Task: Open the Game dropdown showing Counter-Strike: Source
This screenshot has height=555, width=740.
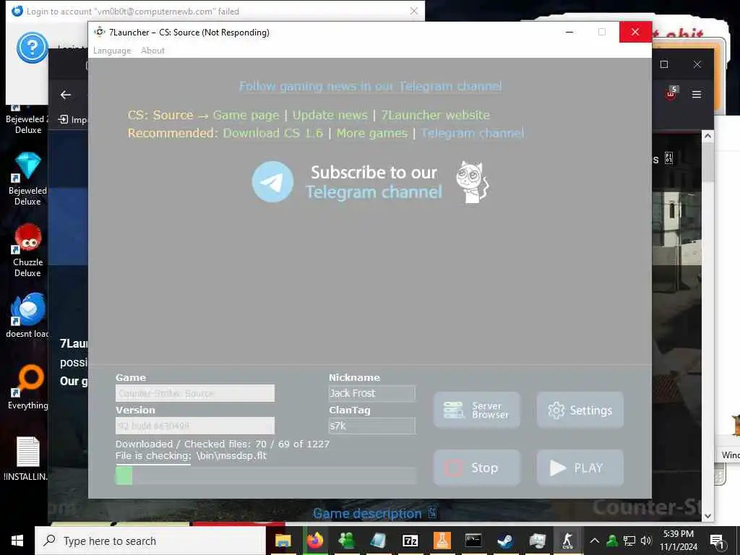Action: pos(195,393)
